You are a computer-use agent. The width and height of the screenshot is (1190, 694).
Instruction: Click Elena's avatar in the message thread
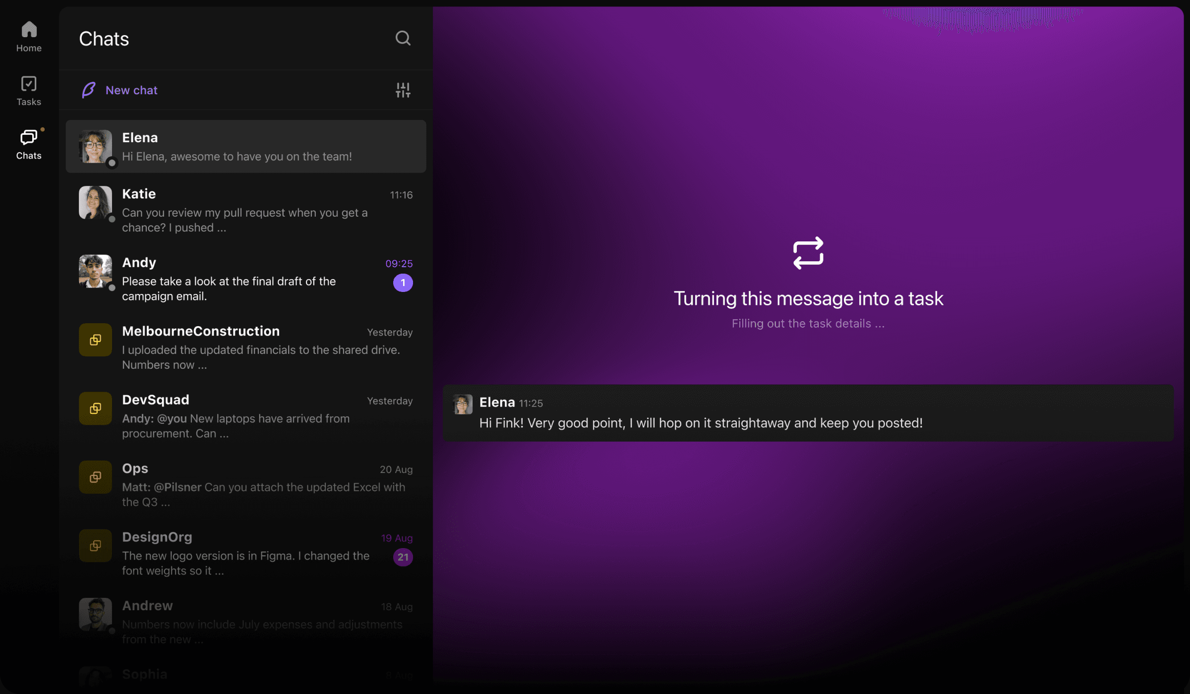point(462,404)
